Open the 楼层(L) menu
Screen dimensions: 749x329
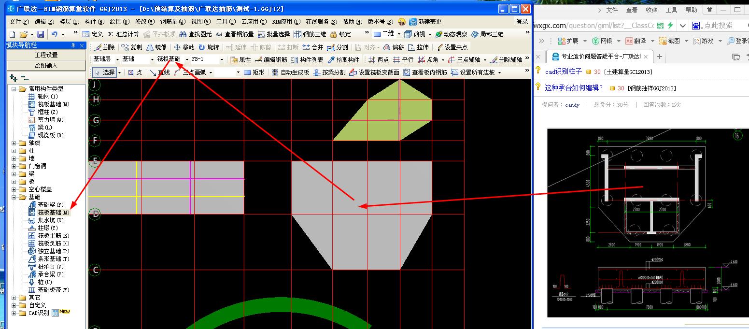(69, 22)
